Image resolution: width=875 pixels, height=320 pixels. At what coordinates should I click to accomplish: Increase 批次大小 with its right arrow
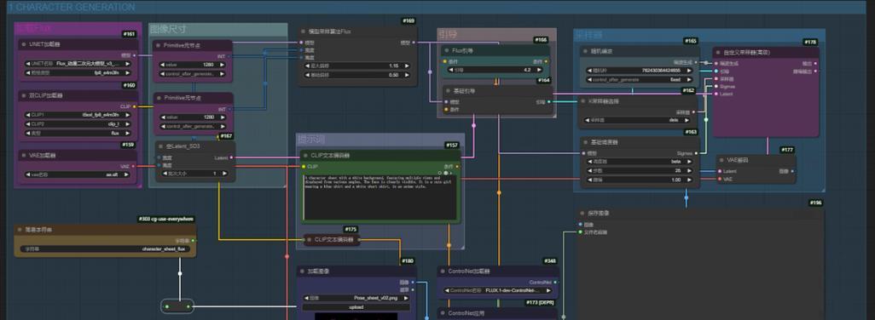coord(224,173)
